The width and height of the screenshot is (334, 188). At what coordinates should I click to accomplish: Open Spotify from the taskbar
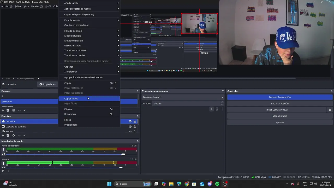[x=217, y=184]
